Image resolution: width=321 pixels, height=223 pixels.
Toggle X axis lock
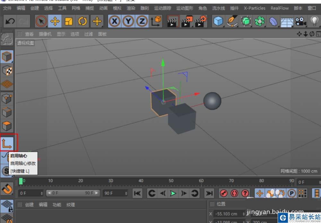click(x=115, y=21)
